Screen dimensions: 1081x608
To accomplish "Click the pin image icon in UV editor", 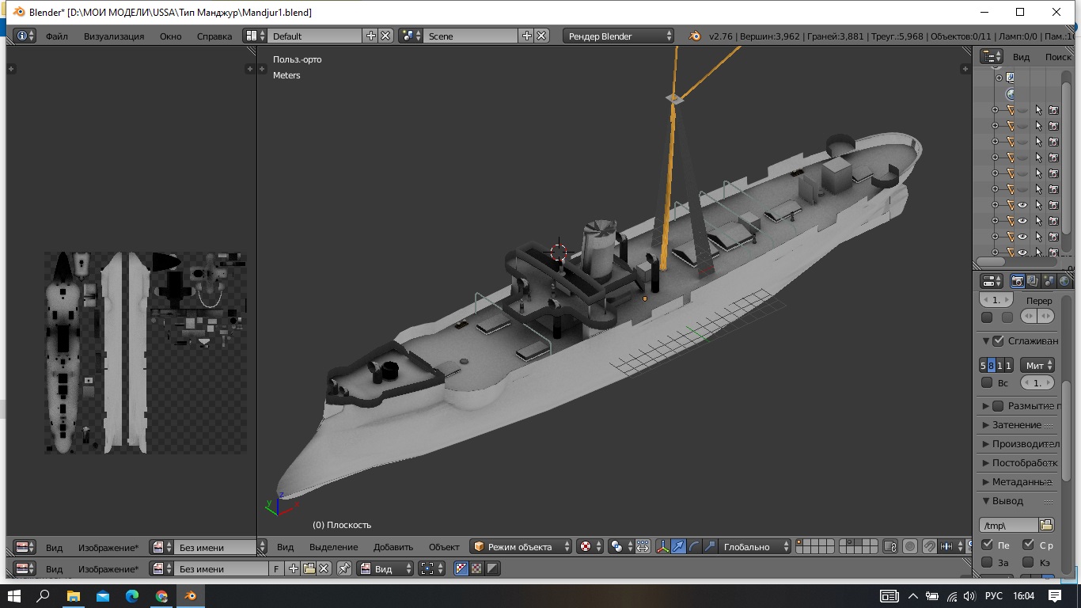I will 344,568.
